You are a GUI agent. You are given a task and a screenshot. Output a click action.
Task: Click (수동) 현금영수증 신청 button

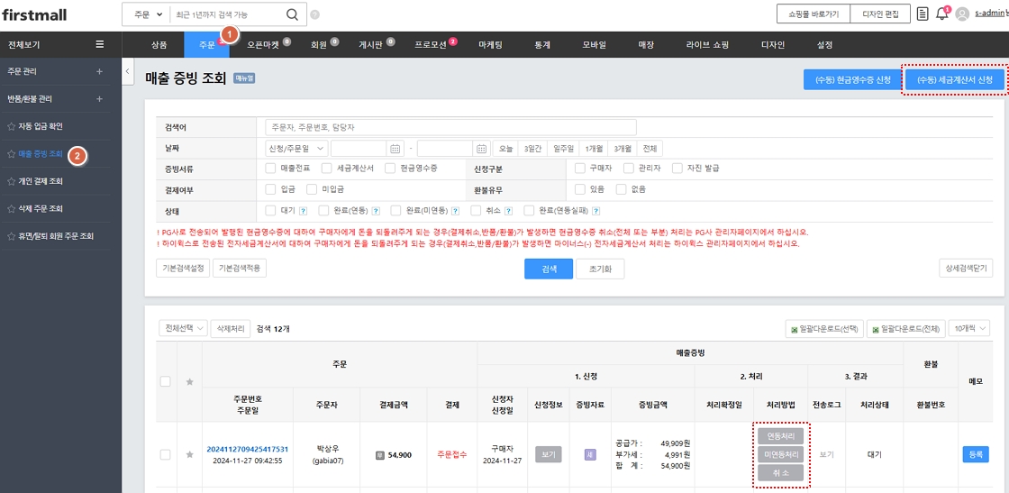pyautogui.click(x=852, y=80)
